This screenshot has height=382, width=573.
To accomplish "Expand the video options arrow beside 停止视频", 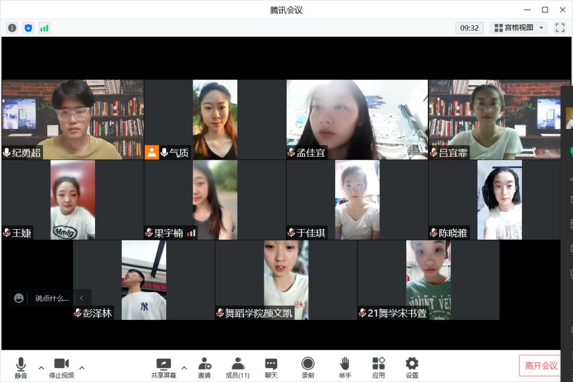I will (x=82, y=368).
